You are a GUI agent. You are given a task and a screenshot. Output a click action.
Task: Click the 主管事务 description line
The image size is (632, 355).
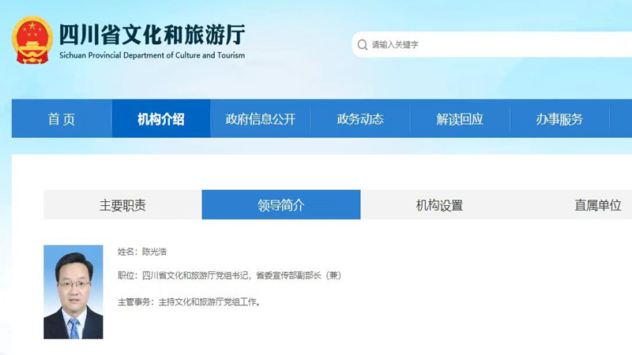pyautogui.click(x=189, y=302)
